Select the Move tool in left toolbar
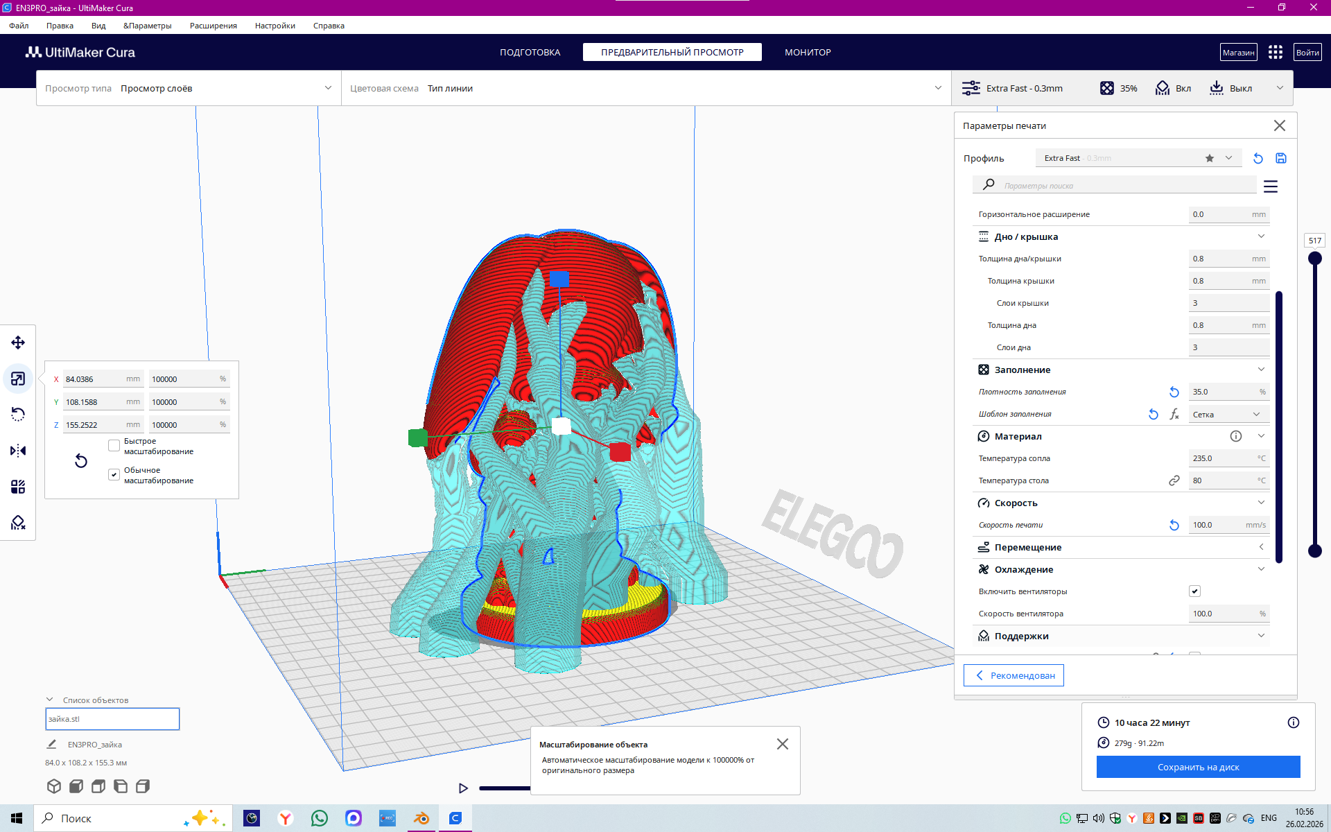This screenshot has height=832, width=1331. pos(18,343)
